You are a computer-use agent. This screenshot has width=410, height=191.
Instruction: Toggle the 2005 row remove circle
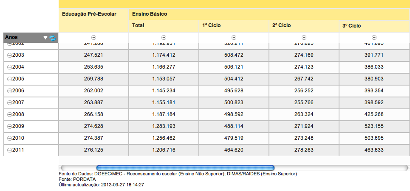[x=9, y=79]
